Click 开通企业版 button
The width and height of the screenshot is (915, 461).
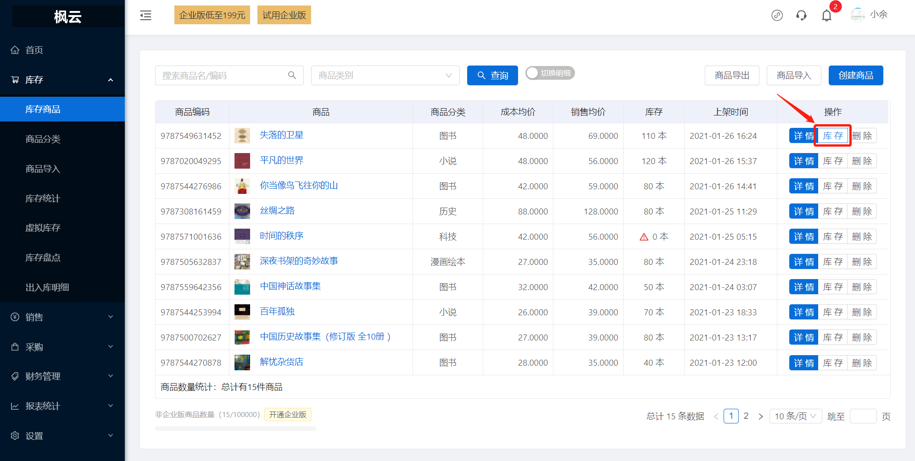point(288,415)
